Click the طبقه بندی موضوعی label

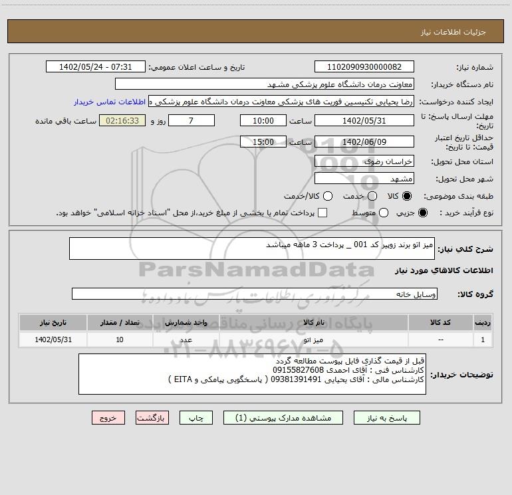pos(458,197)
